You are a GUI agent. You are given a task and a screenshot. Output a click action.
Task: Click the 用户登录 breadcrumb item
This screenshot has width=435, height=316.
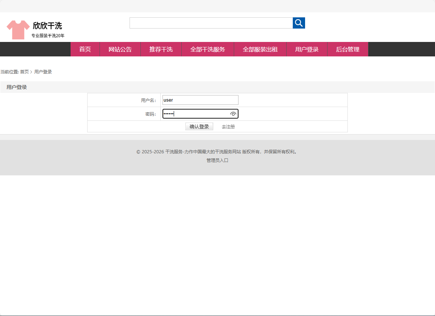42,72
